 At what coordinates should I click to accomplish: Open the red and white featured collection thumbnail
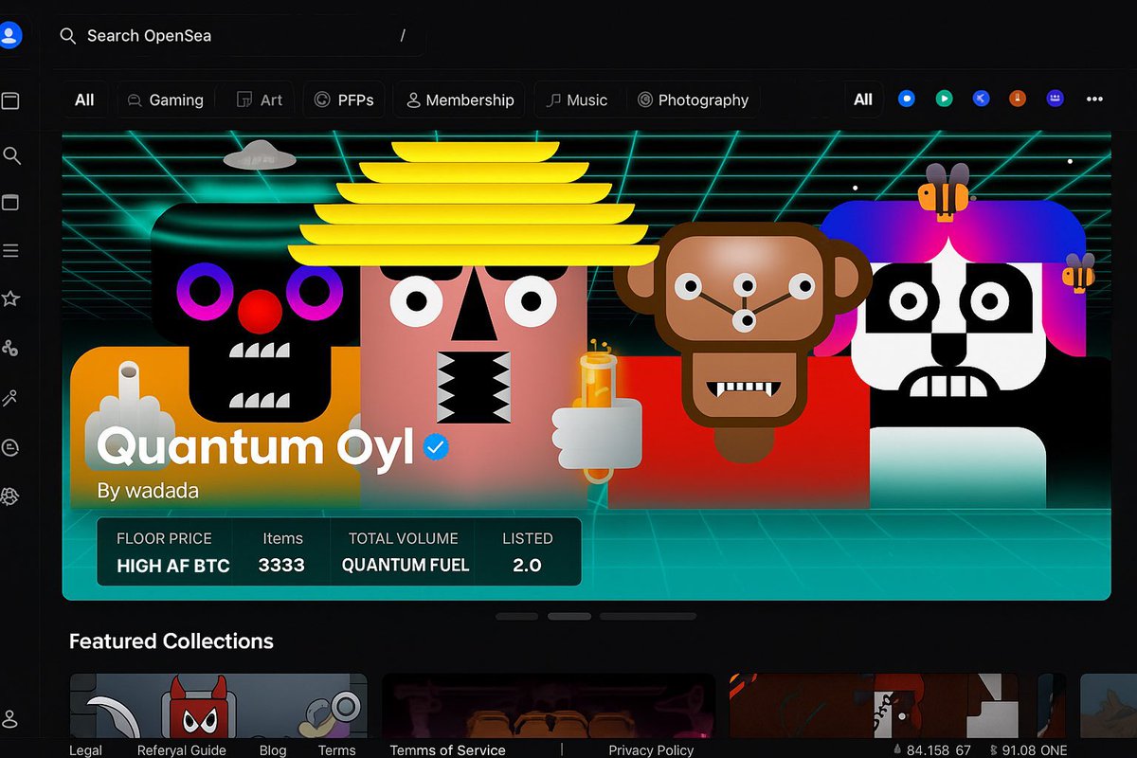pyautogui.click(x=874, y=706)
